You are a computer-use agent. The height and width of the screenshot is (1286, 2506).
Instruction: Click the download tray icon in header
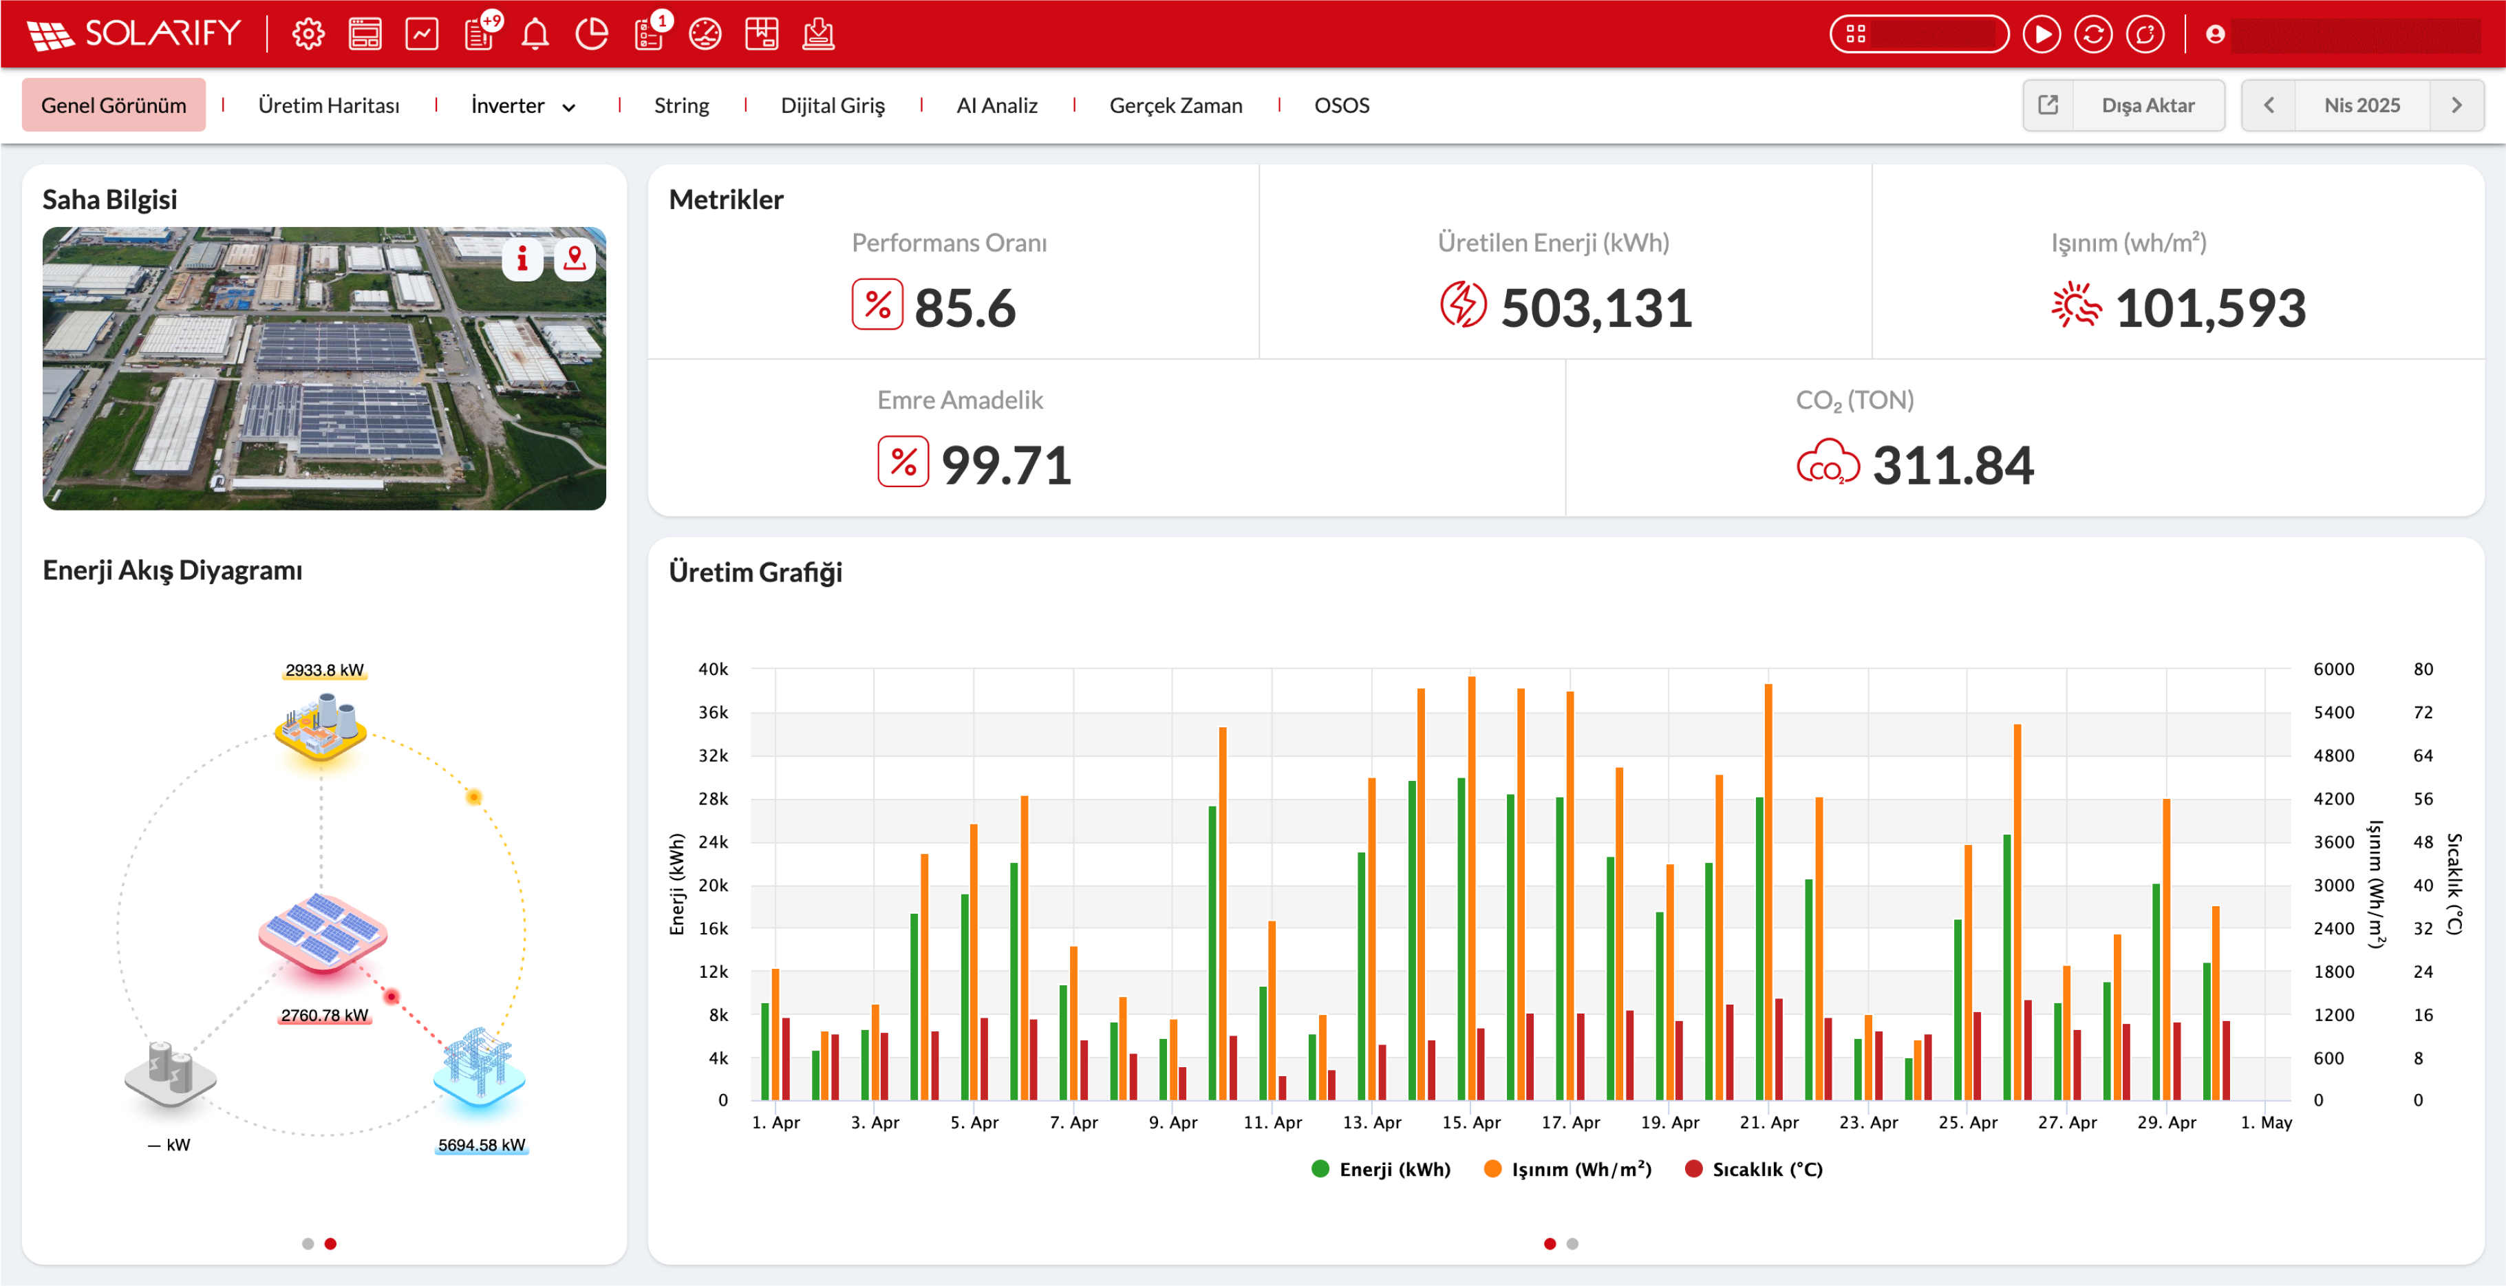coord(818,34)
